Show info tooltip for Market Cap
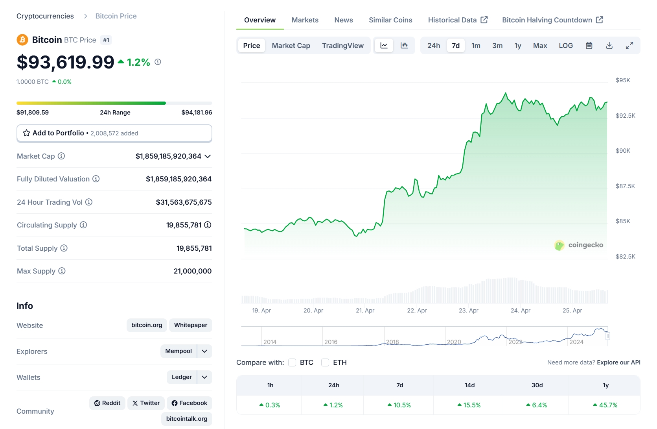This screenshot has width=657, height=429. click(61, 156)
